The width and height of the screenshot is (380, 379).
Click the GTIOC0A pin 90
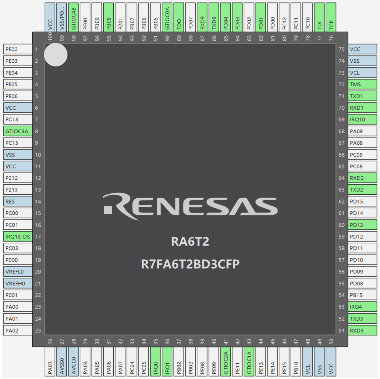(167, 17)
